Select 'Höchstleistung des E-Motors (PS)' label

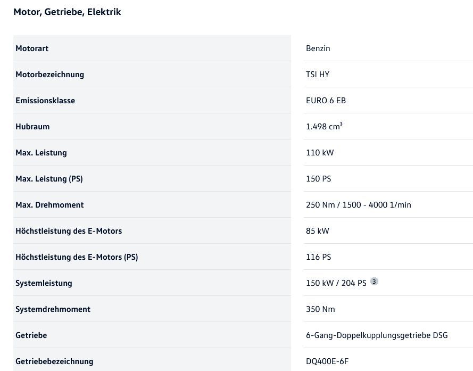pos(77,257)
